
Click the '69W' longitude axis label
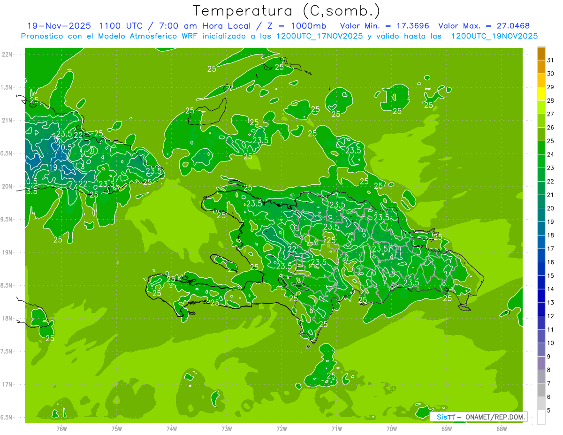coord(447,428)
